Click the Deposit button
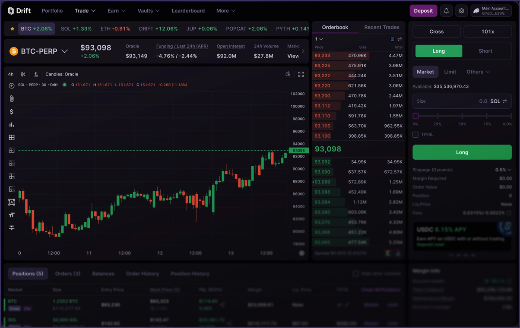This screenshot has width=520, height=328. pos(423,11)
